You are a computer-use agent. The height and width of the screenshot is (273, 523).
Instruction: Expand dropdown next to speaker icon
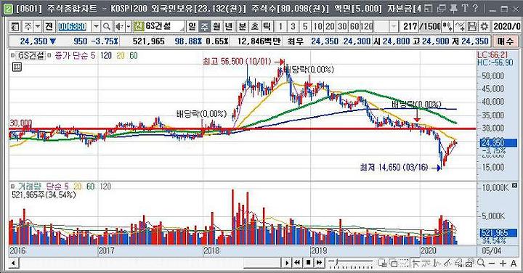tap(128, 26)
